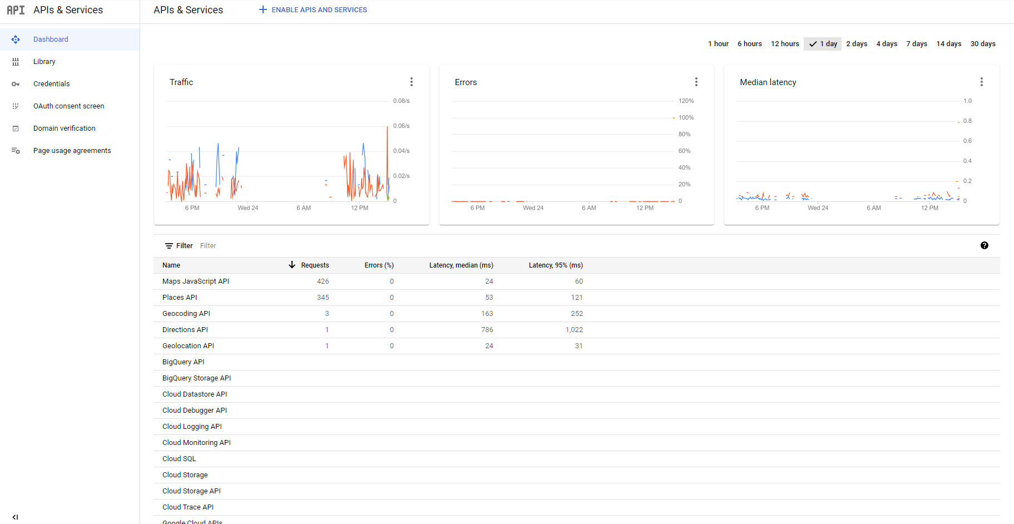The image size is (1014, 524).
Task: Open Cloud SQL row
Action: [x=577, y=459]
